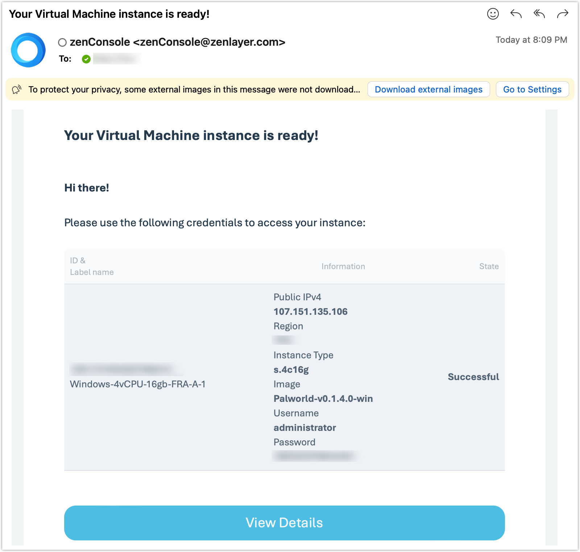Click the Information column header

(x=343, y=266)
